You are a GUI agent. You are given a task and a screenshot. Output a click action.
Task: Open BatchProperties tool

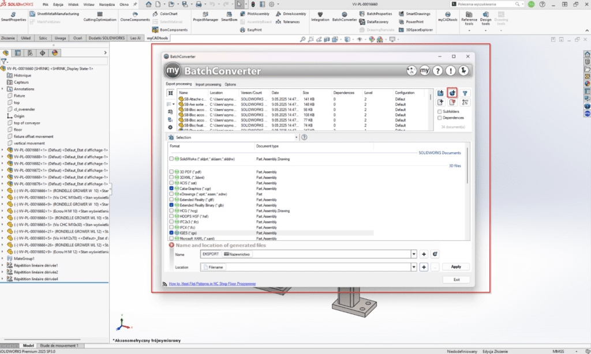coord(376,14)
